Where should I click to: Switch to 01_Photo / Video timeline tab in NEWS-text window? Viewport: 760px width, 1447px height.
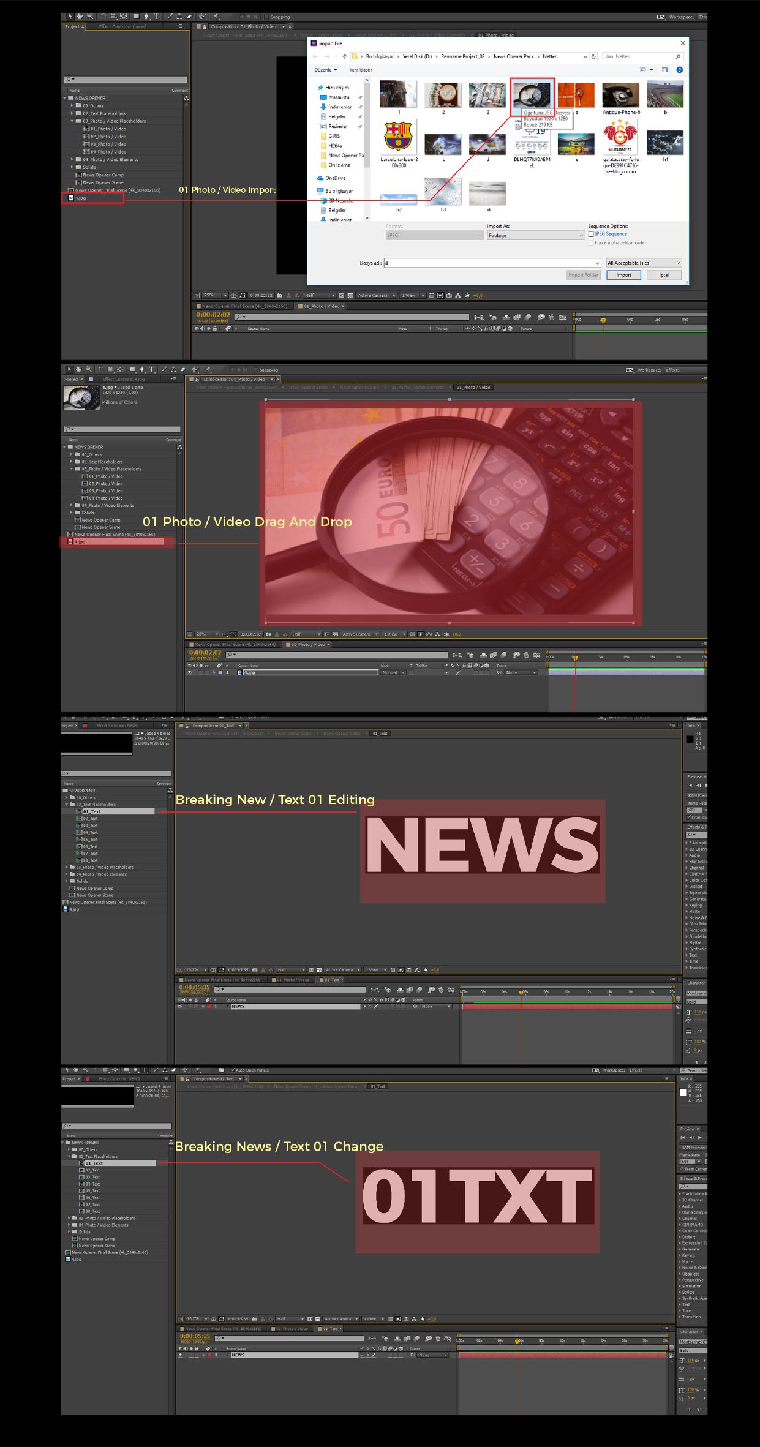[x=293, y=979]
